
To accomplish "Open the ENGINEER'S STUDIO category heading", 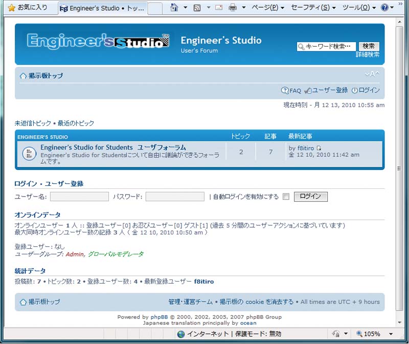I will 43,137.
